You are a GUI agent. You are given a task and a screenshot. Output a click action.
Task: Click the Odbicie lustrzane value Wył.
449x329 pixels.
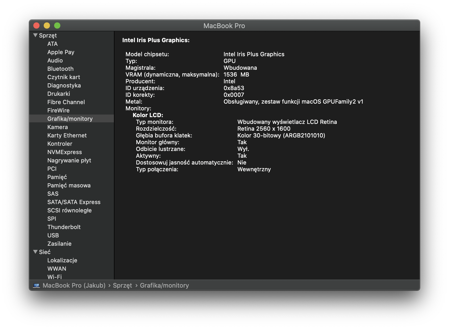pyautogui.click(x=243, y=149)
